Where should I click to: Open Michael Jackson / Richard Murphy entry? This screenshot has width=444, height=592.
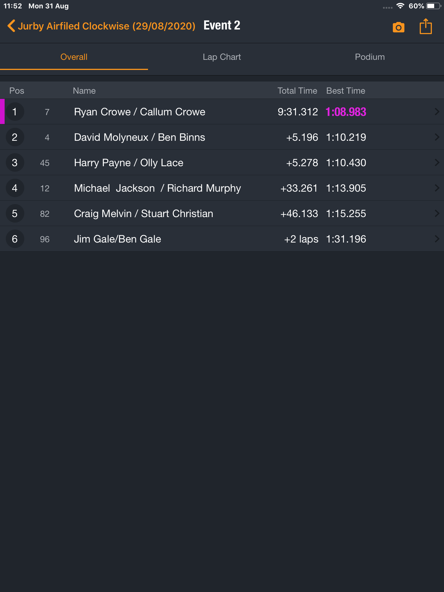pyautogui.click(x=222, y=188)
